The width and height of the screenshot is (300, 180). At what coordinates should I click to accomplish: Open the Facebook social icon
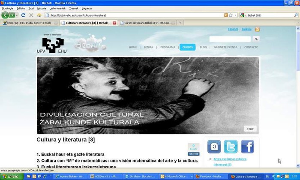tap(247, 147)
